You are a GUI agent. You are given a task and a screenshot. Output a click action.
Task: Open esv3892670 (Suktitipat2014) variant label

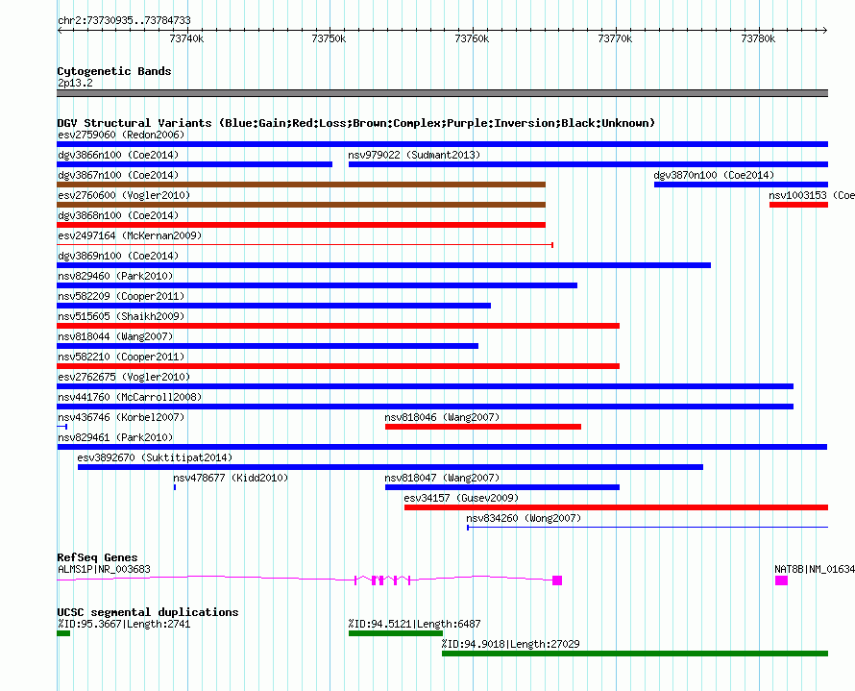155,457
